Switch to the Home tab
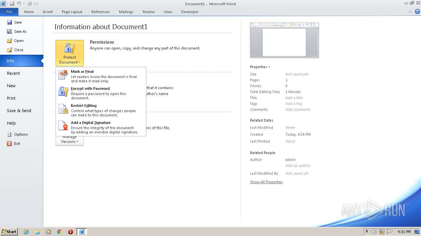The width and height of the screenshot is (421, 236). tap(29, 12)
